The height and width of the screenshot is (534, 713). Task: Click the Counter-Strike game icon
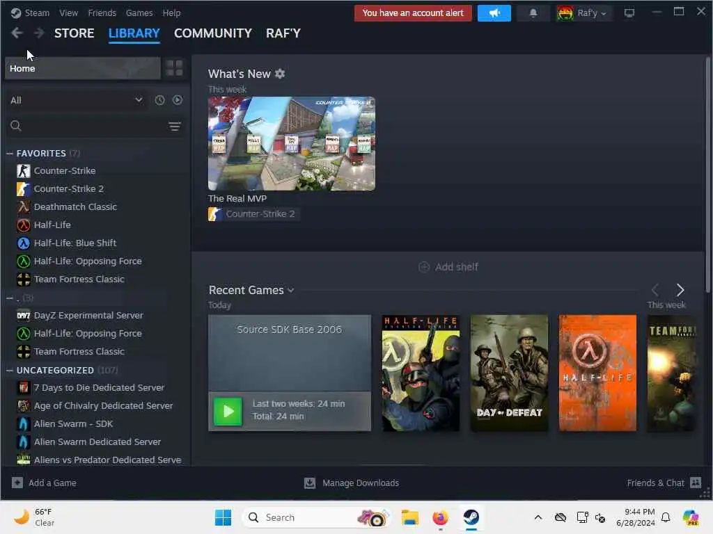24,171
